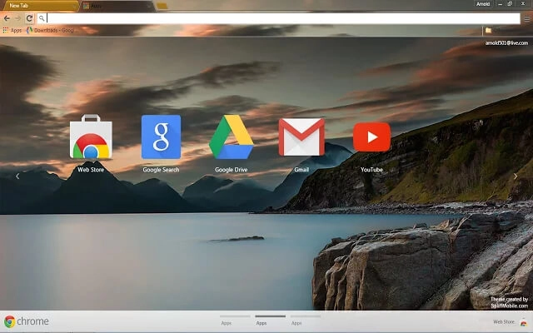Image resolution: width=533 pixels, height=333 pixels.
Task: Open a new tab with the tab button
Action: tap(162, 6)
